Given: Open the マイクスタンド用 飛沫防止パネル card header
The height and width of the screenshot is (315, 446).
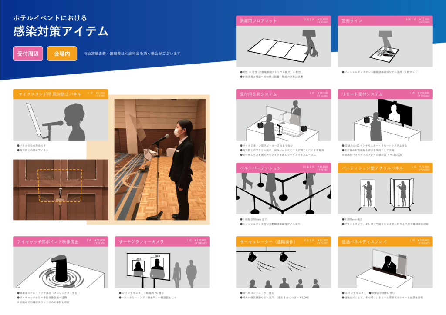Looking at the screenshot, I should click(61, 94).
